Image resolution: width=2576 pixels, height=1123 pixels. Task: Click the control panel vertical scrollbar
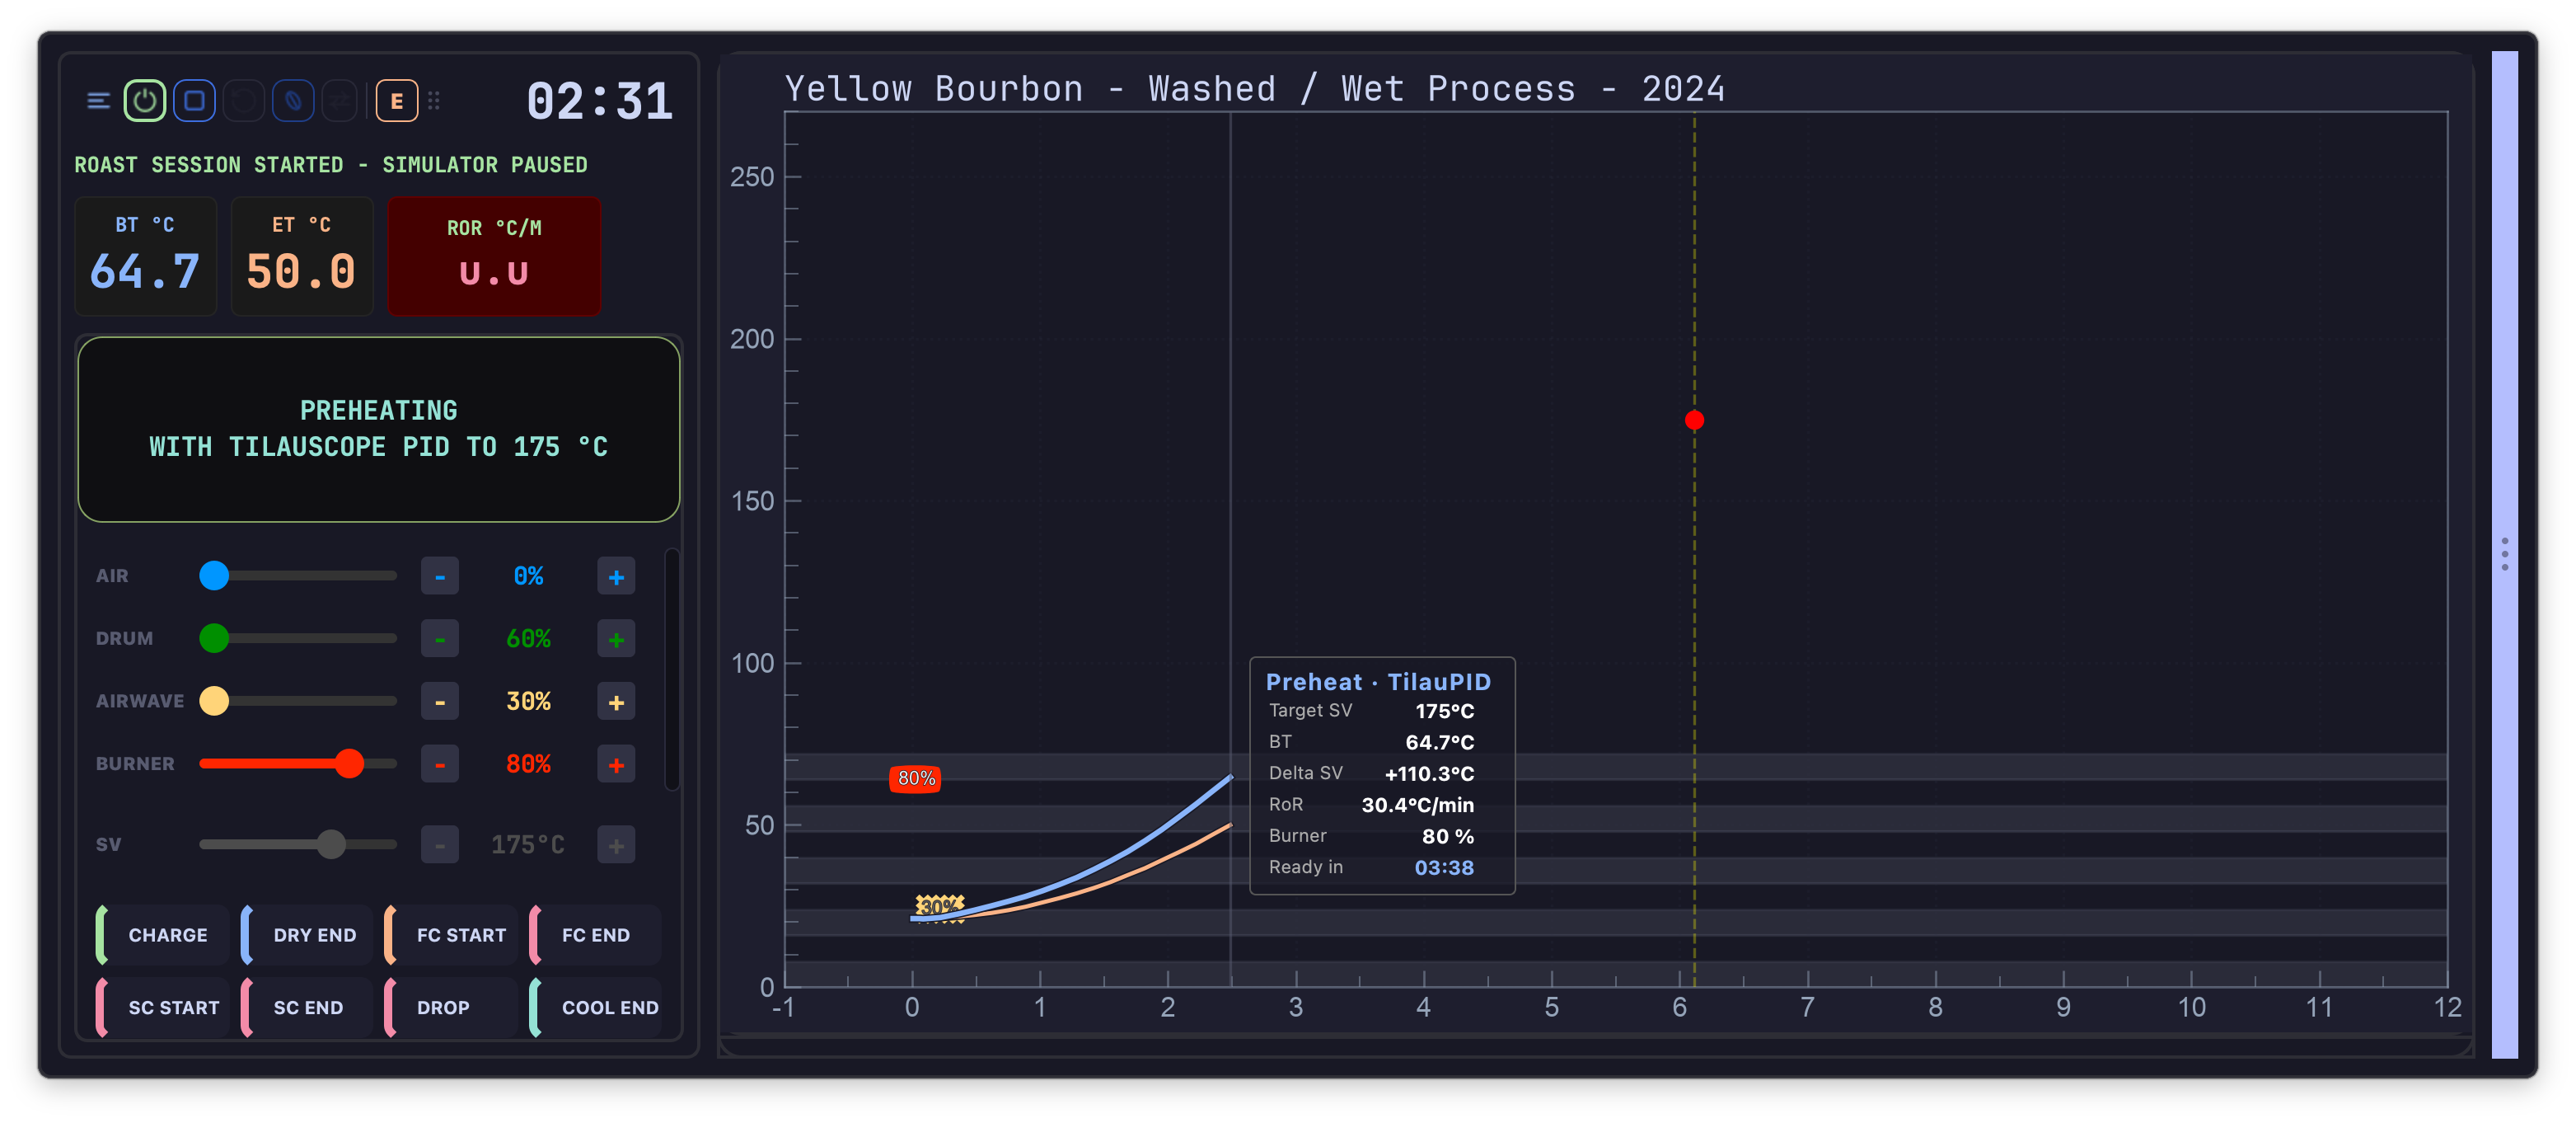pos(672,669)
